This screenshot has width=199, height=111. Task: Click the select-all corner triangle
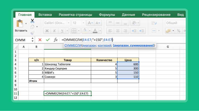tap(16, 47)
